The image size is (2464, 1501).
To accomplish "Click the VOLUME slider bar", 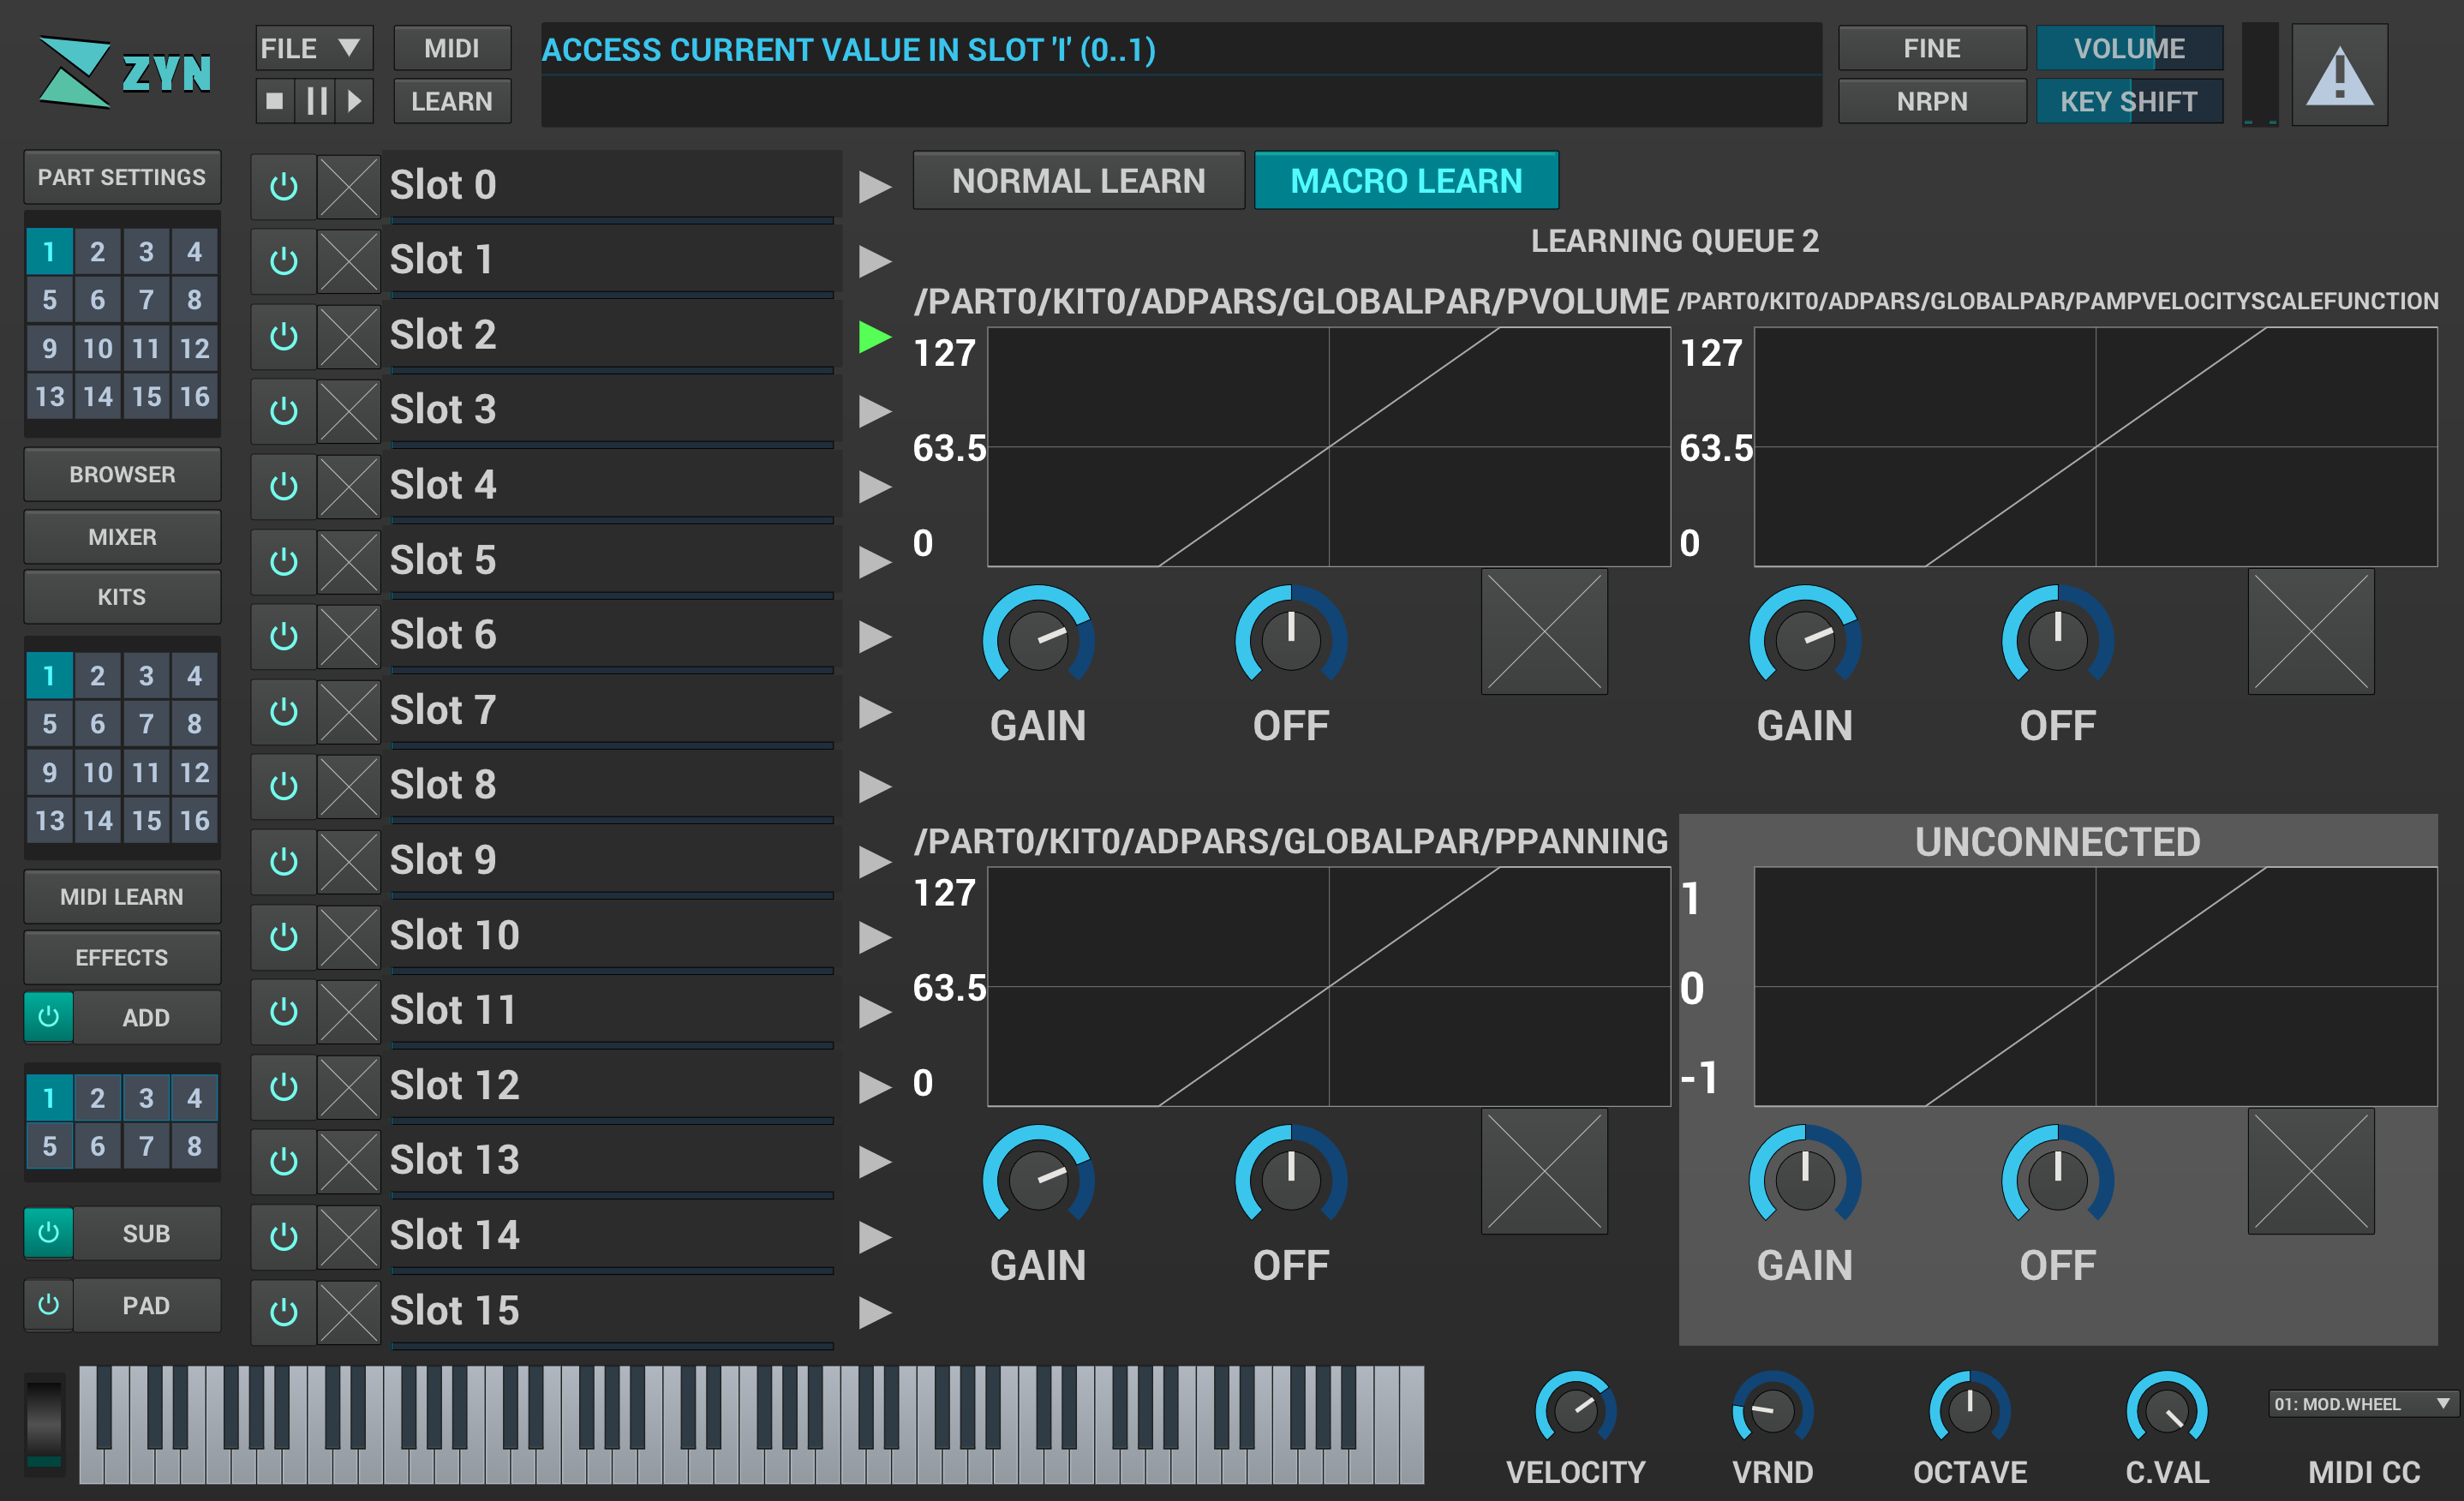I will pyautogui.click(x=2130, y=48).
